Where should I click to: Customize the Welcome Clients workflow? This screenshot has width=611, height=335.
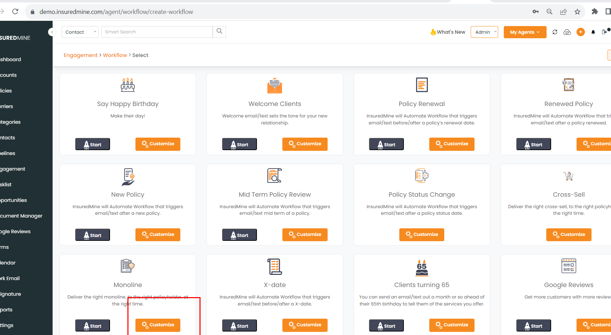click(x=305, y=144)
